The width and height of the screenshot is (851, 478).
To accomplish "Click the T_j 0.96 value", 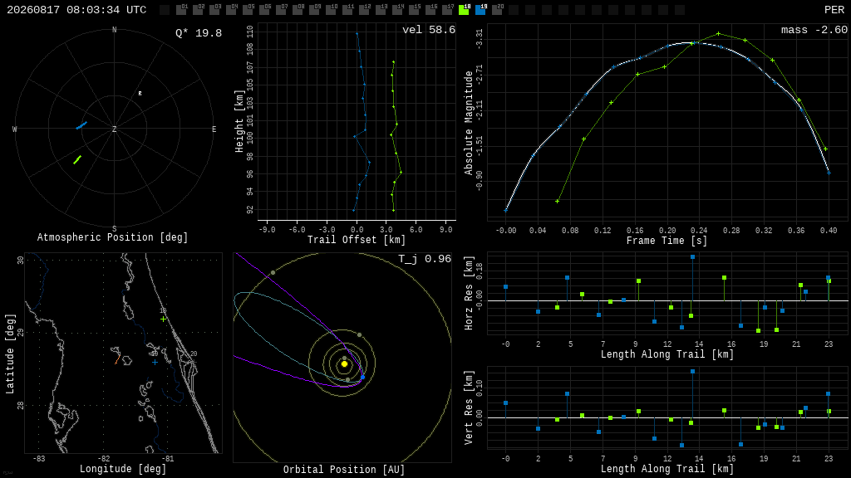I will pyautogui.click(x=425, y=259).
